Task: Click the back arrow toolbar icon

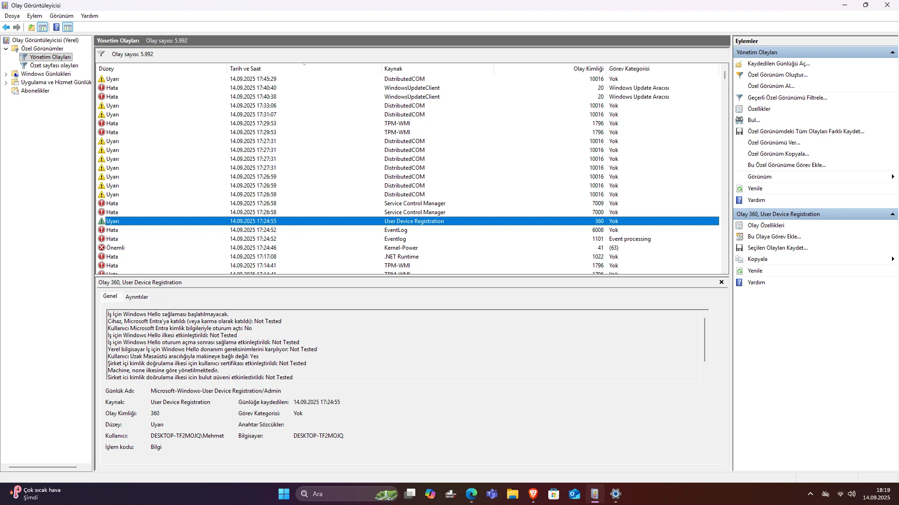Action: pos(6,27)
